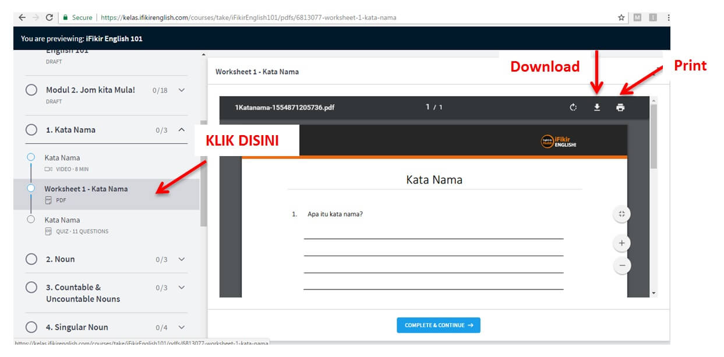Zoom in the PDF with the plus button
The width and height of the screenshot is (724, 357).
[x=621, y=243]
